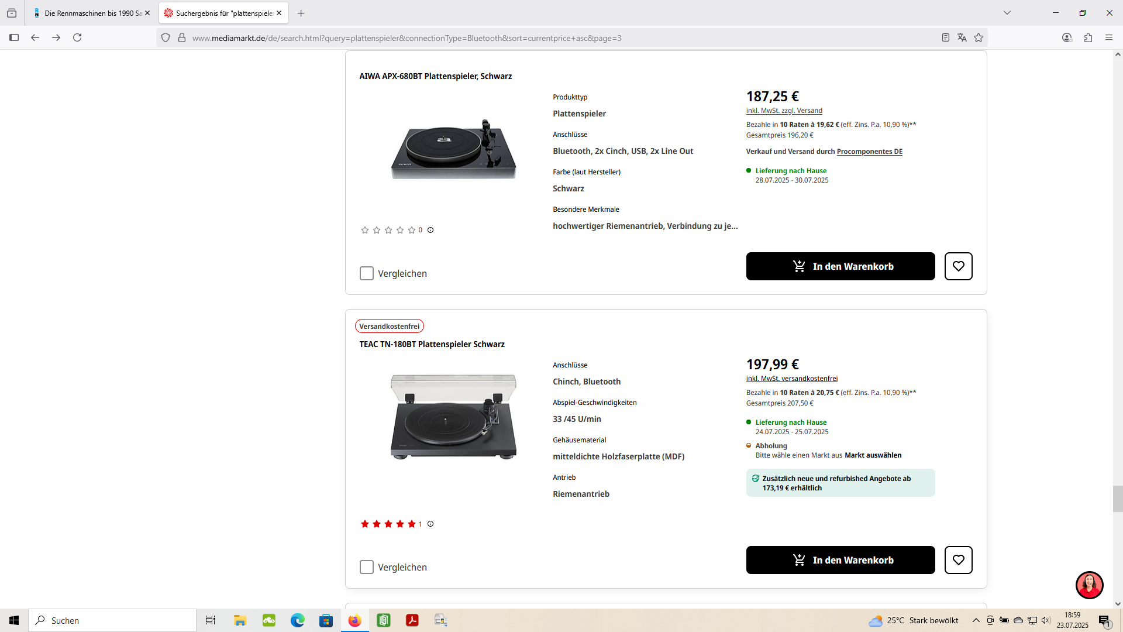This screenshot has height=632, width=1123.
Task: Add TEAC turntable to wishlist heart
Action: (958, 560)
